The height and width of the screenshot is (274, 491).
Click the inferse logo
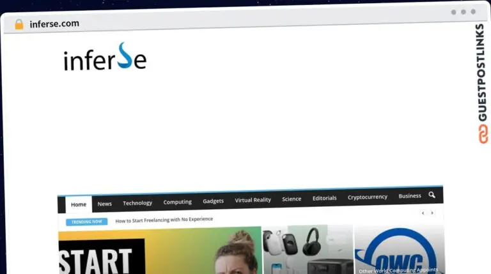pyautogui.click(x=105, y=57)
